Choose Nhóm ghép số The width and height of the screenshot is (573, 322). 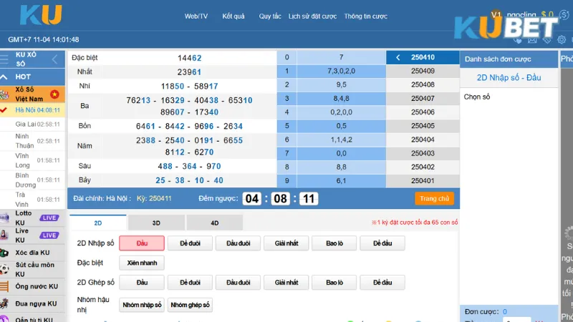(190, 305)
